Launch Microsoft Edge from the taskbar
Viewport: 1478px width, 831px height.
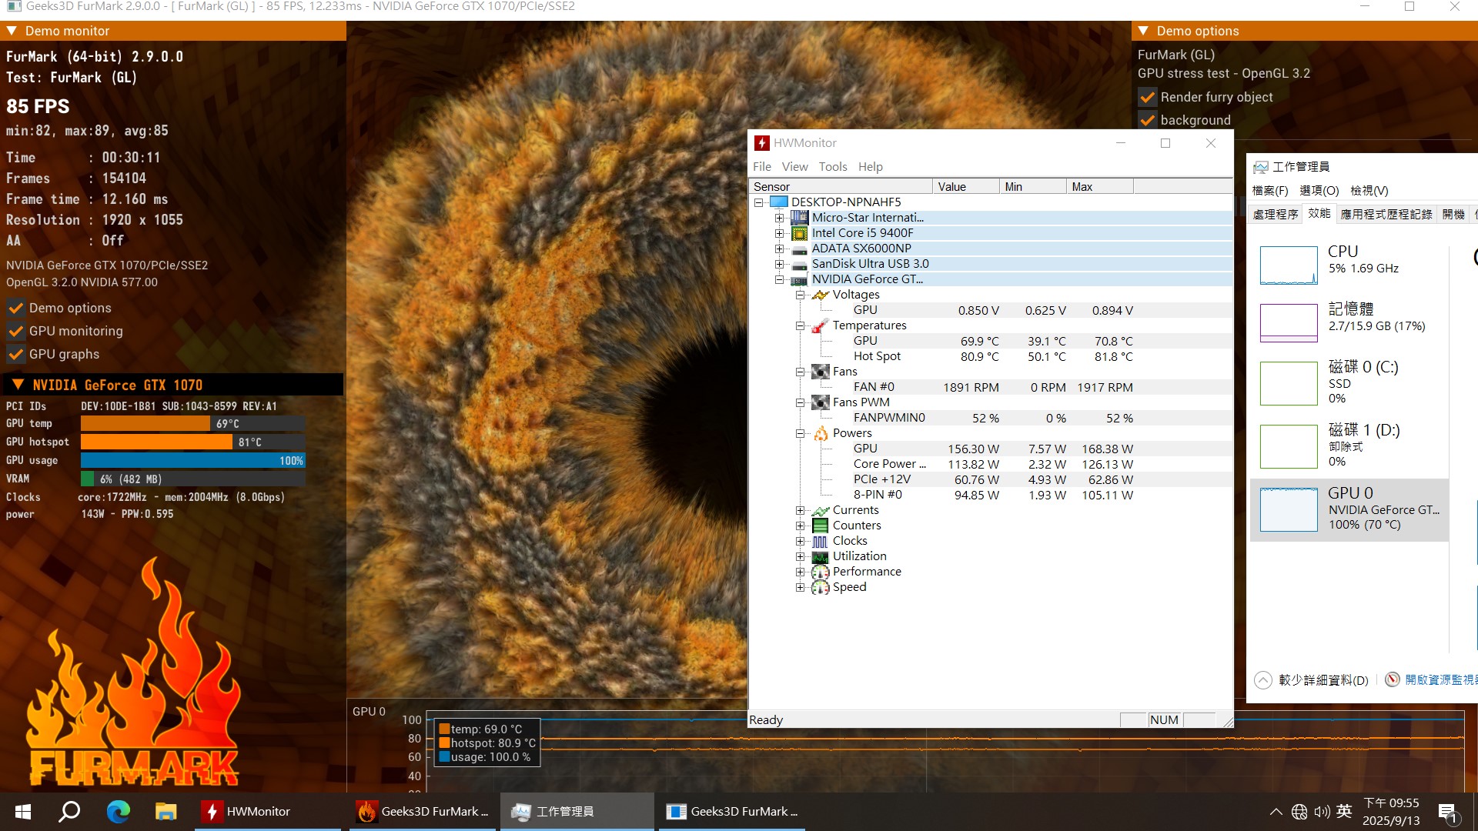tap(118, 812)
